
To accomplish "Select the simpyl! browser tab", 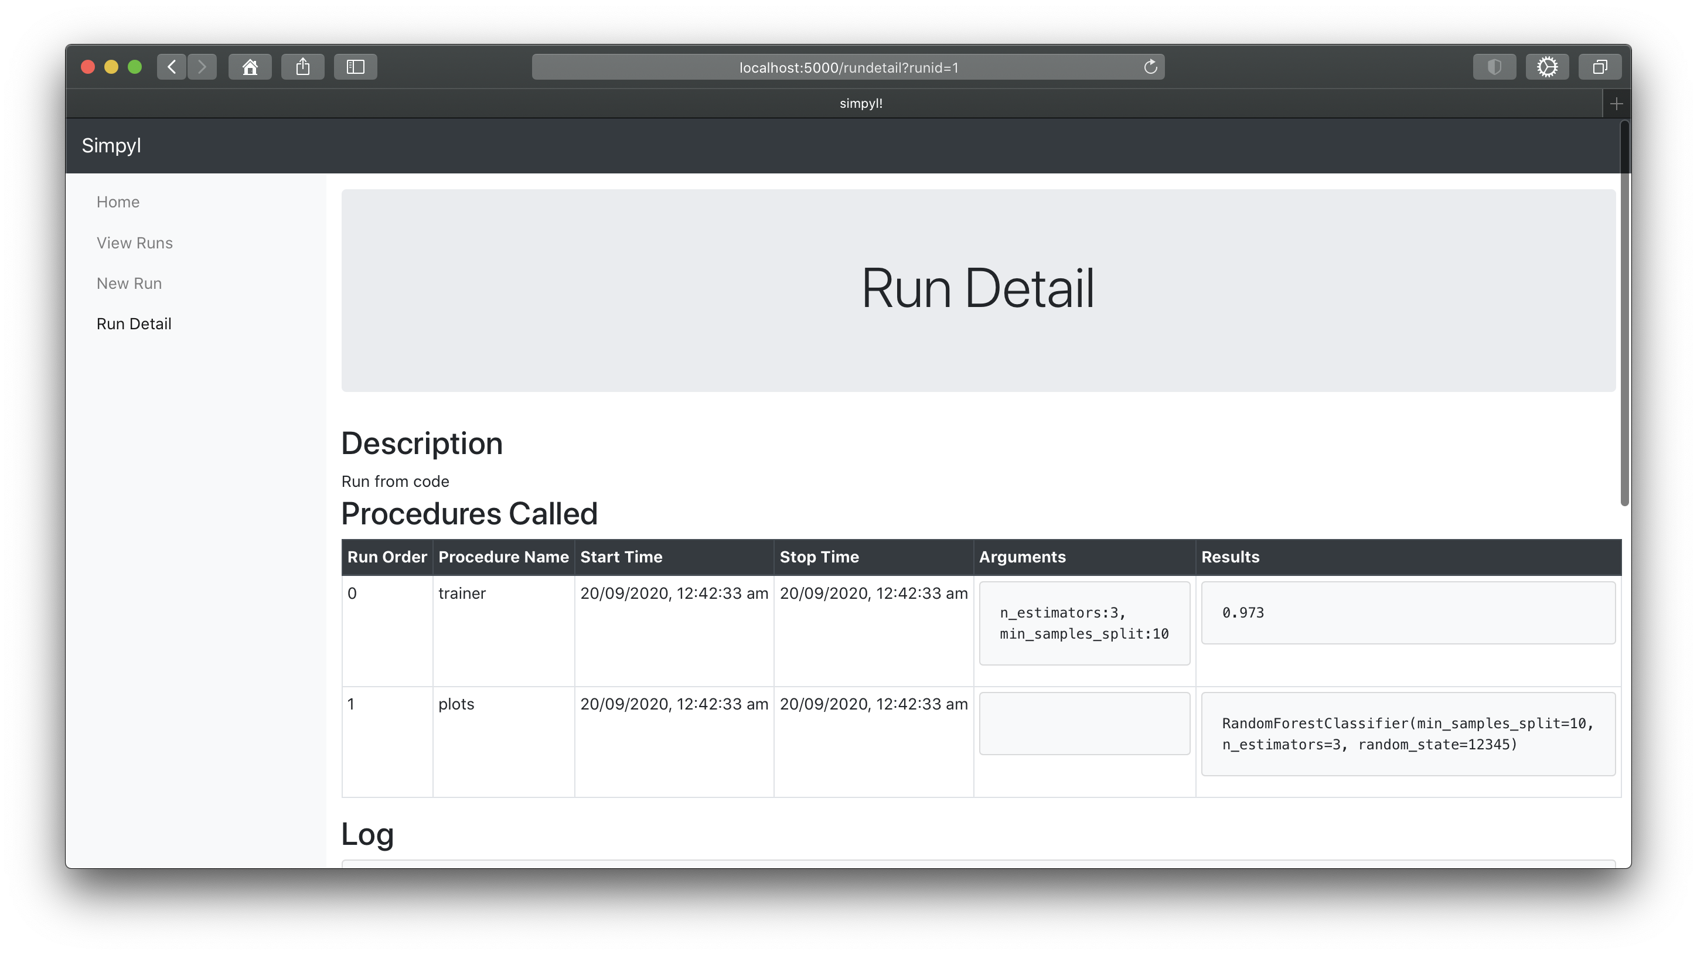I will 860,103.
